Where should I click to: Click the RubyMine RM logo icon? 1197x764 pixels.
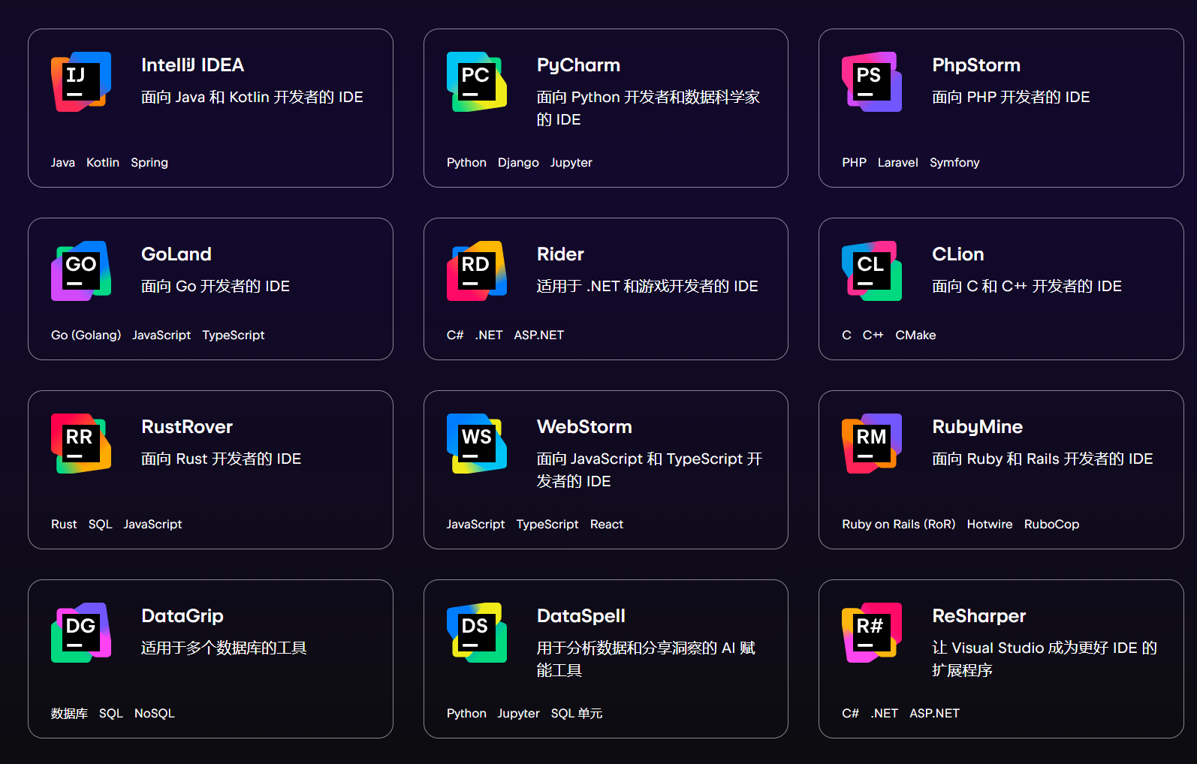(x=871, y=444)
